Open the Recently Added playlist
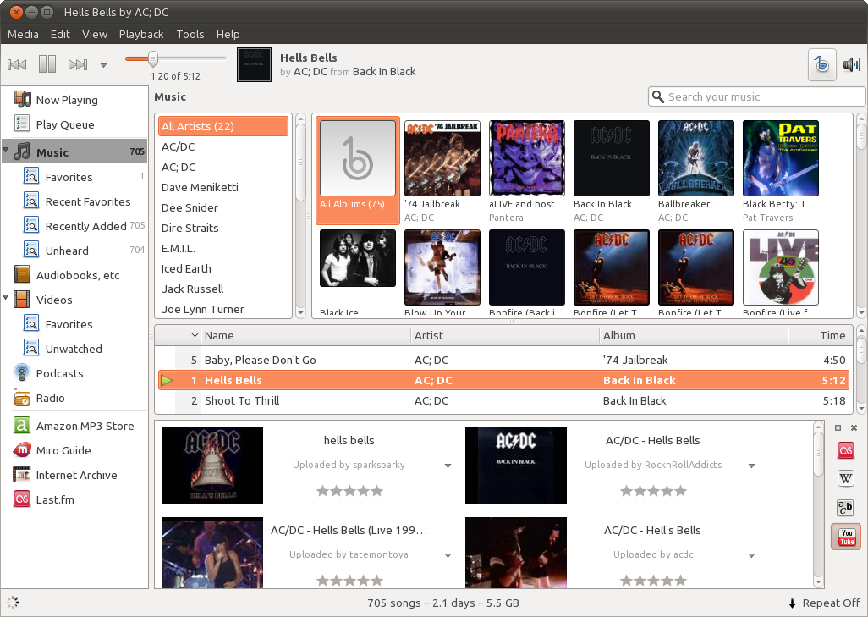The image size is (868, 617). tap(74, 226)
